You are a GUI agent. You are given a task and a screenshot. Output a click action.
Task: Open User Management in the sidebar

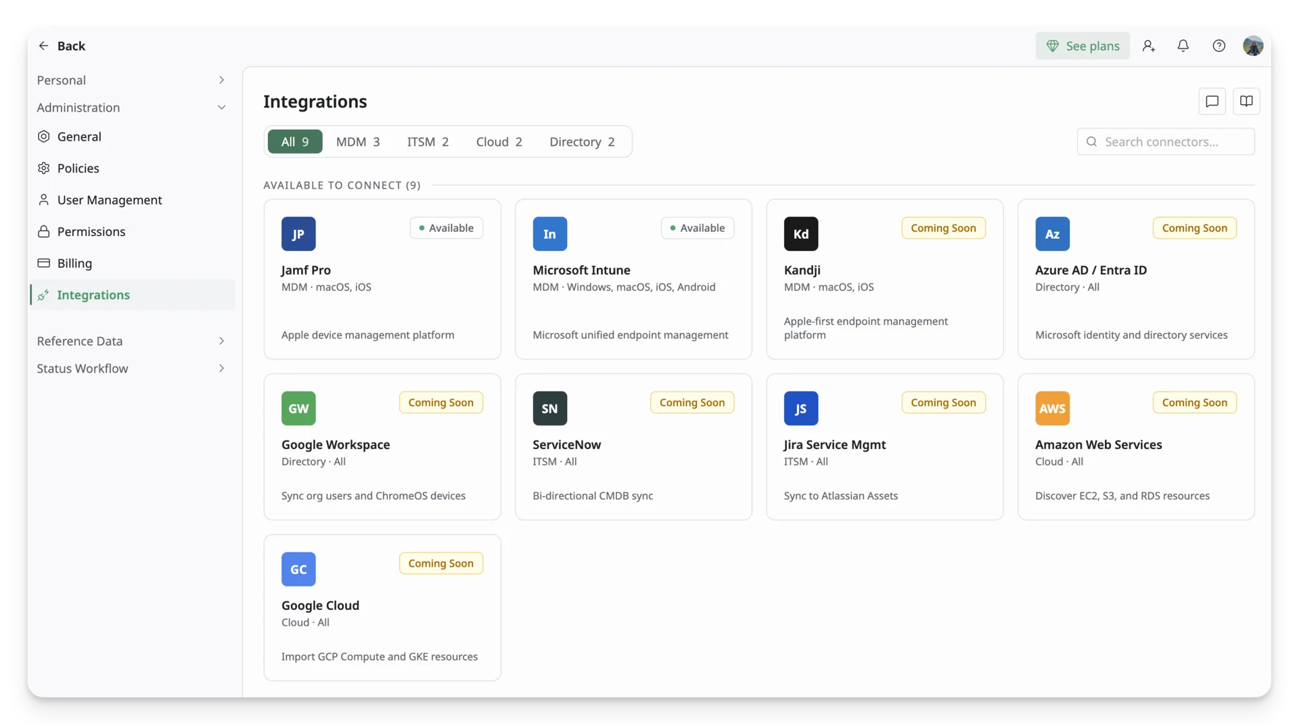(133, 200)
